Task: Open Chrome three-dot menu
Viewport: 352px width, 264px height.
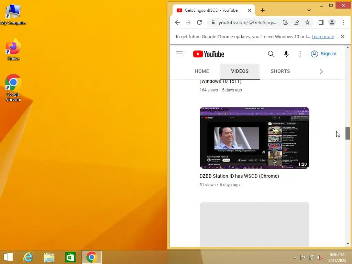Action: pos(343,22)
